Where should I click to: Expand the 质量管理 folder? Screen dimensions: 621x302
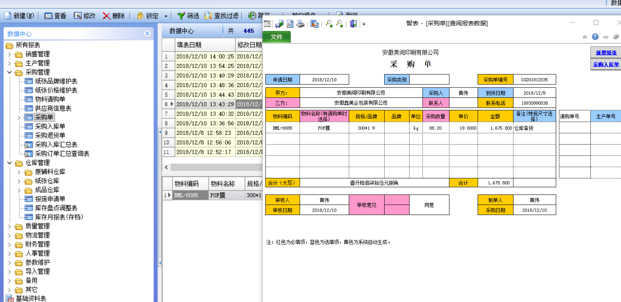pyautogui.click(x=10, y=226)
